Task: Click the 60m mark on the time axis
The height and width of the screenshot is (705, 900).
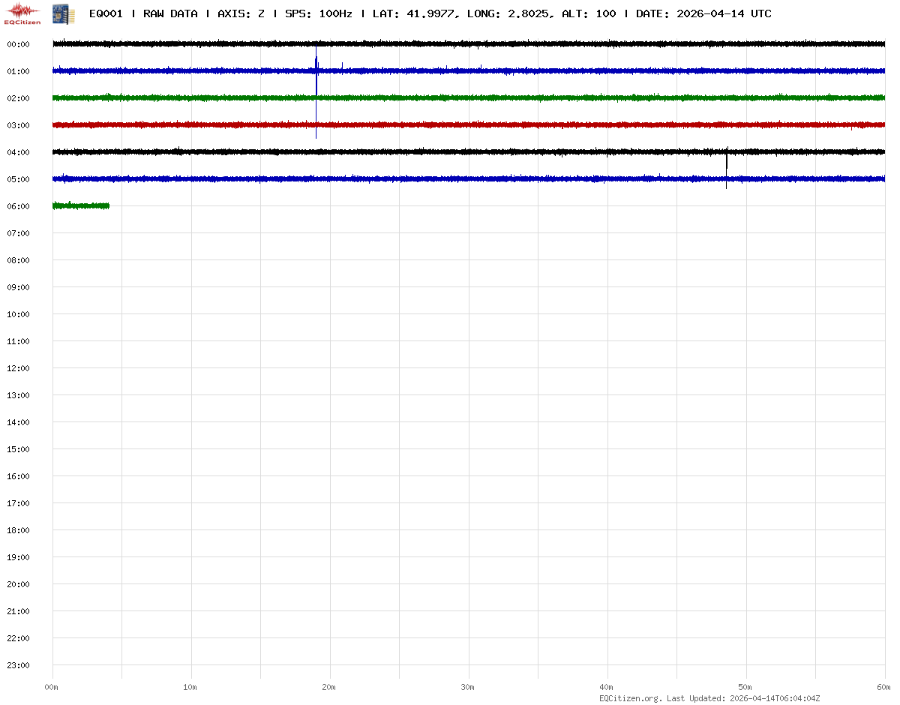Action: [x=883, y=687]
